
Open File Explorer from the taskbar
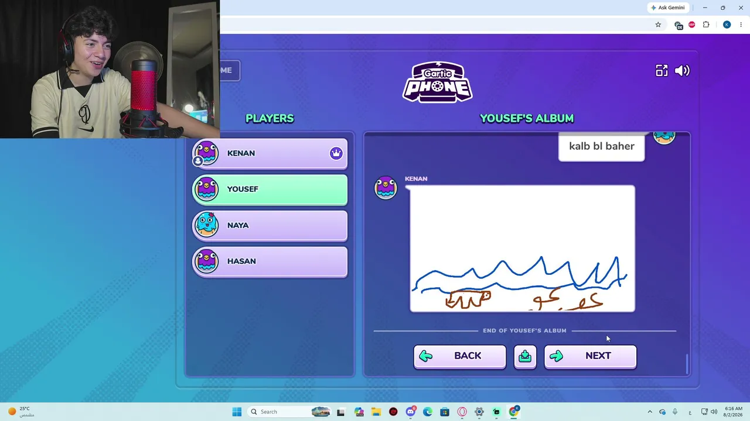click(x=376, y=412)
